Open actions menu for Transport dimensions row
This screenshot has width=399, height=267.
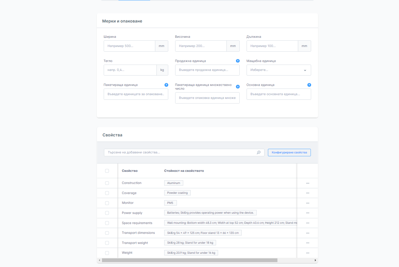(x=308, y=233)
